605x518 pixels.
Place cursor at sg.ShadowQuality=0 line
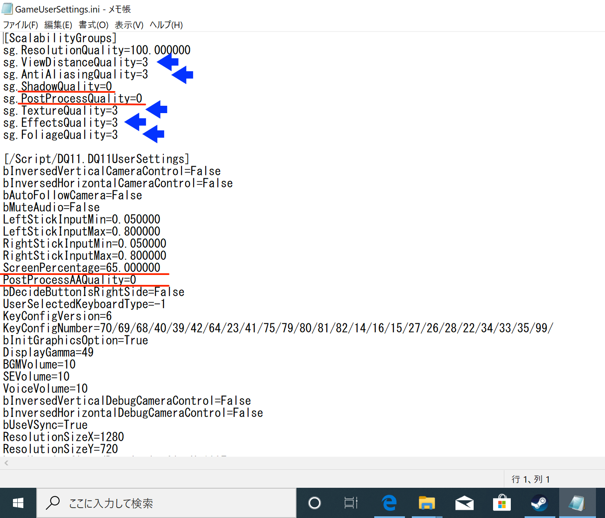(57, 86)
